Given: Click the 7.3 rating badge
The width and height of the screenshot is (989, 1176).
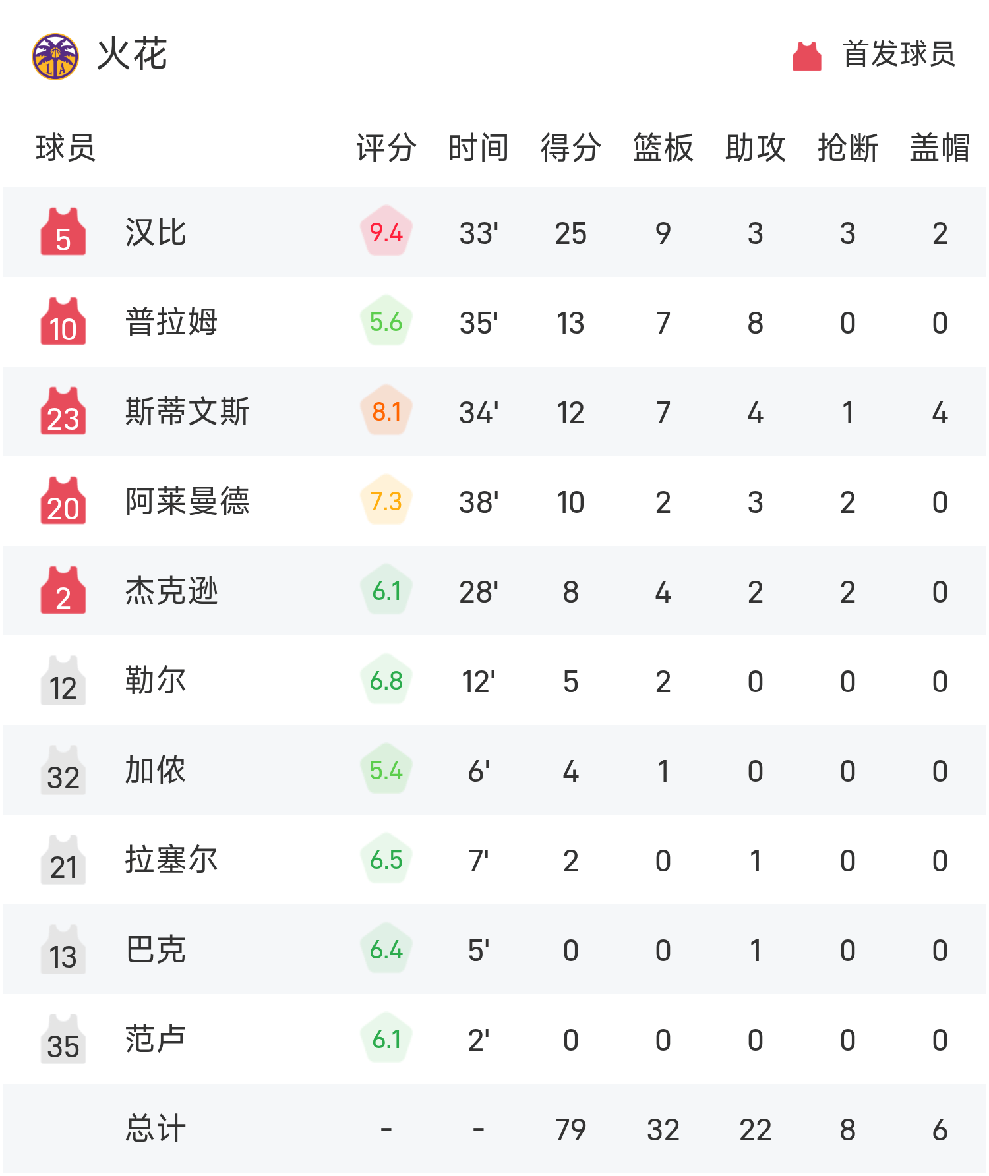Looking at the screenshot, I should 386,501.
